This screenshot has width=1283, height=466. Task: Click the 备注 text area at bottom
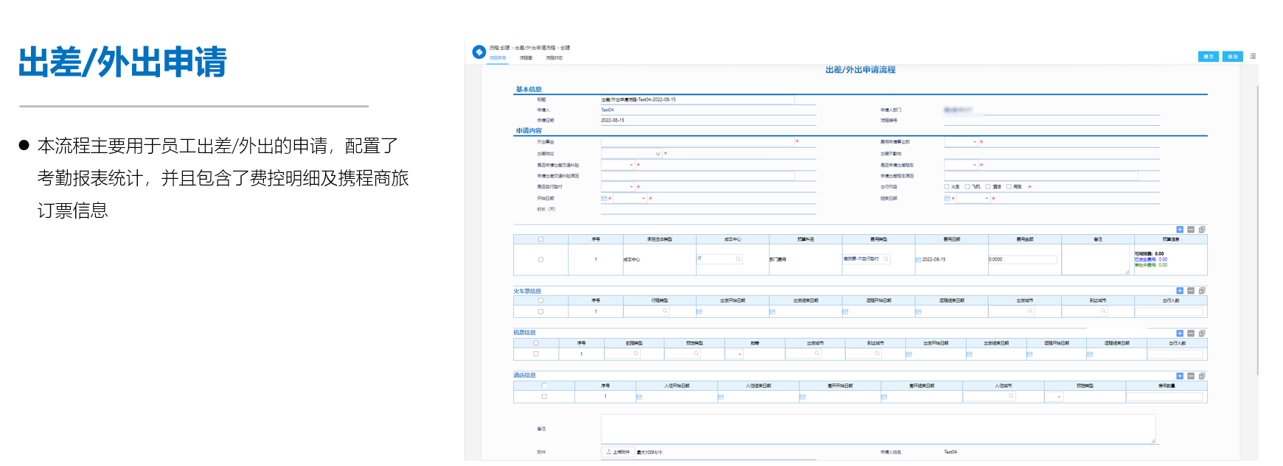(x=878, y=428)
